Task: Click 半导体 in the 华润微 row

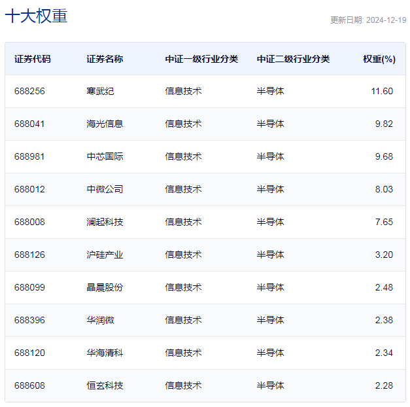Action: pyautogui.click(x=270, y=320)
